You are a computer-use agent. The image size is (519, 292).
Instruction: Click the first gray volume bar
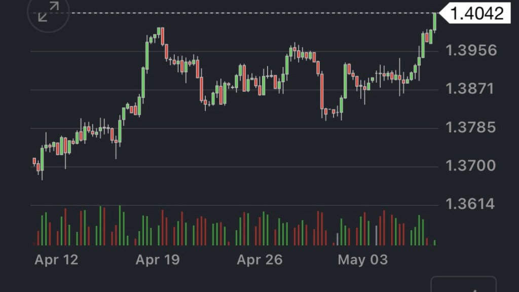click(x=338, y=239)
